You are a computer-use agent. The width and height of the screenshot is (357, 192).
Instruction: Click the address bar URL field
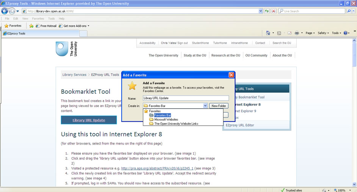140,11
